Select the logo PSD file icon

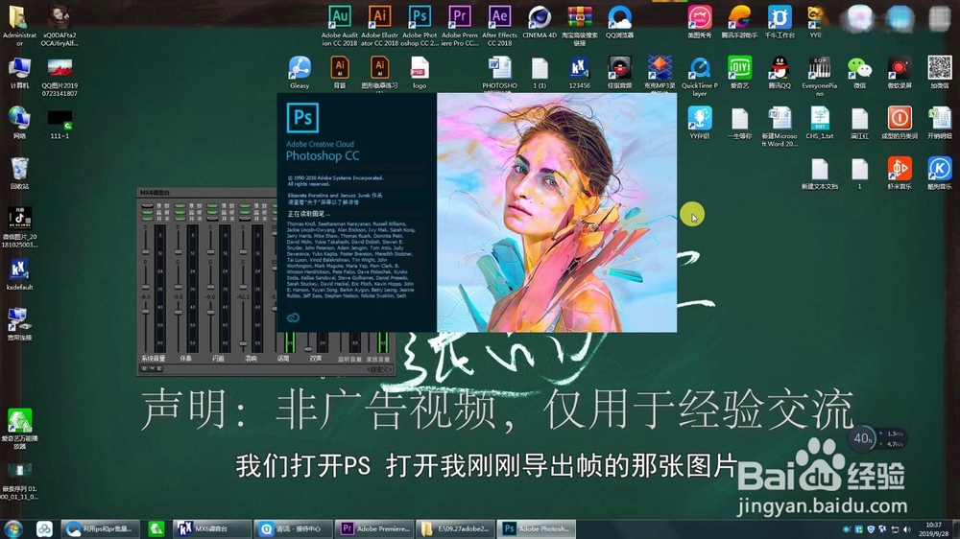pyautogui.click(x=420, y=72)
